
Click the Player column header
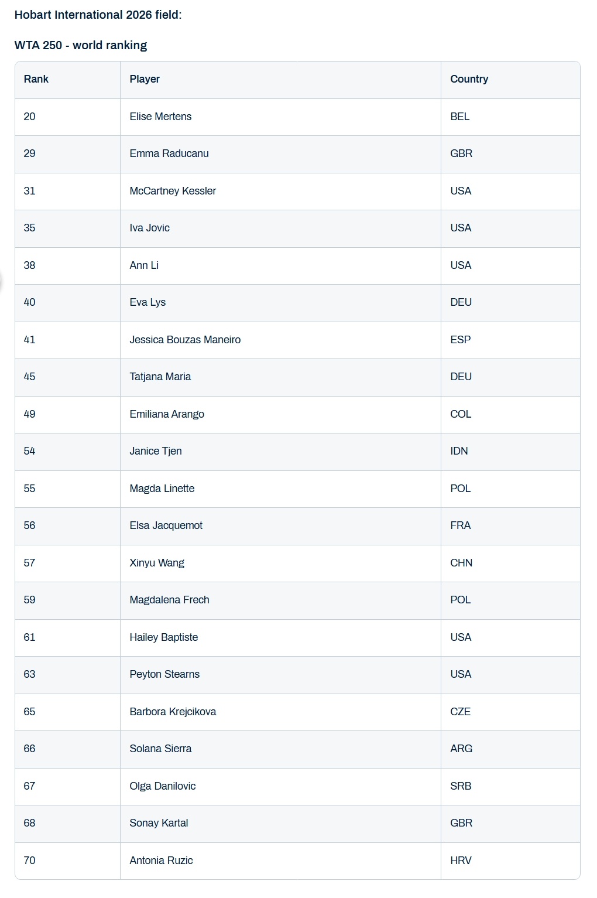tap(145, 79)
